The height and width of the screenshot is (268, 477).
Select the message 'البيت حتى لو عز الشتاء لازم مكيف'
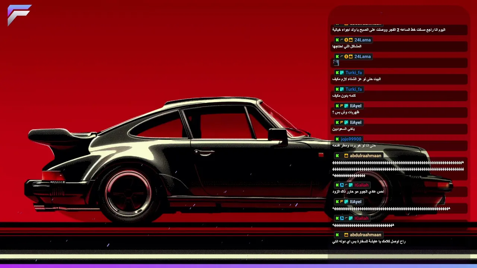[x=356, y=79]
